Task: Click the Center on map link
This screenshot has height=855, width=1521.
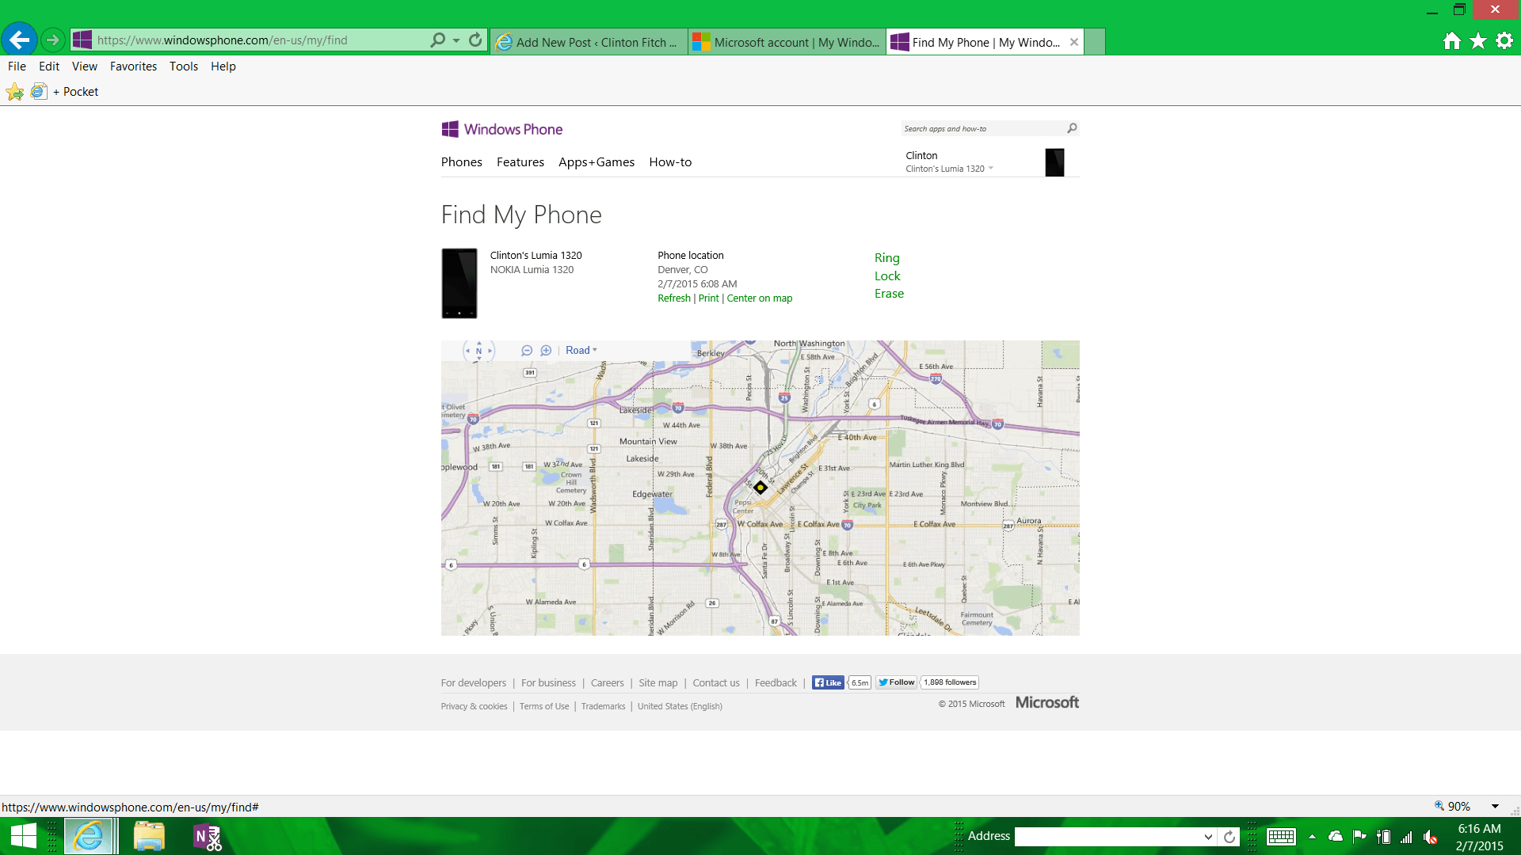Action: [x=759, y=298]
